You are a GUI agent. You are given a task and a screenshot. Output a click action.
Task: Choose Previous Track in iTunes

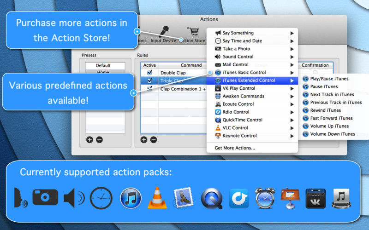(336, 102)
